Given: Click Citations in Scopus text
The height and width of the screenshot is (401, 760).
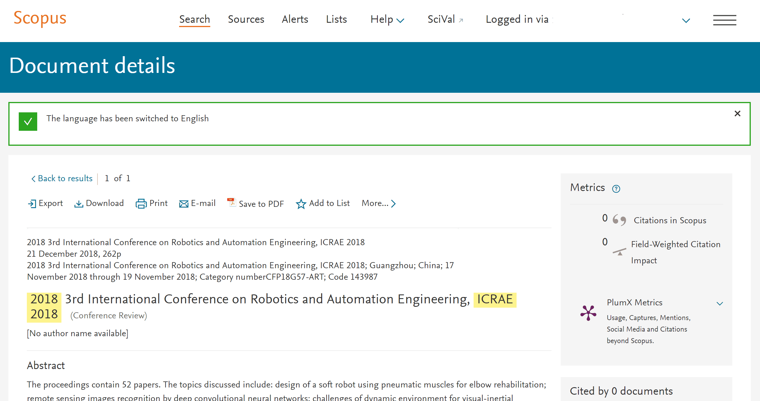Looking at the screenshot, I should tap(670, 220).
